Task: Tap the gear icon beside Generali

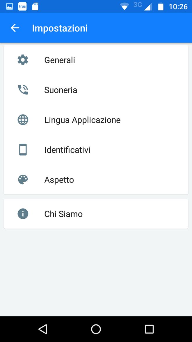Action: tap(23, 60)
